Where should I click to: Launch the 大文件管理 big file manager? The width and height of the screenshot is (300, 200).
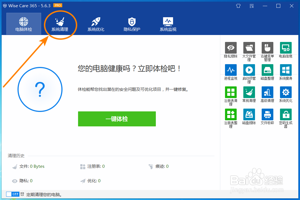[x=249, y=48]
